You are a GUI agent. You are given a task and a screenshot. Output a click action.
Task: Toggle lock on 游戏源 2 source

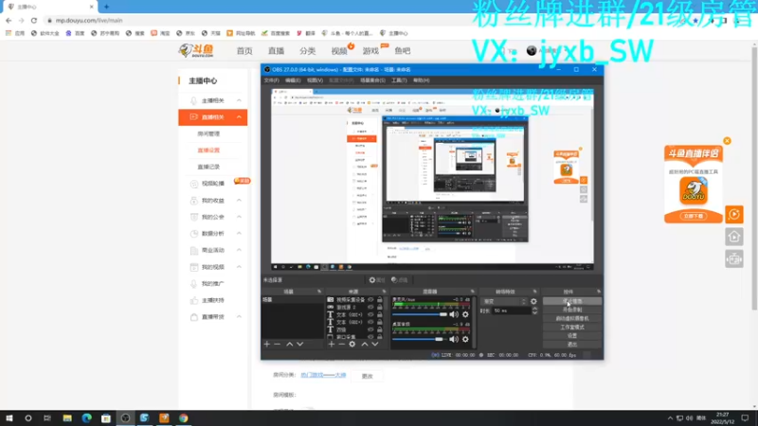click(x=380, y=307)
